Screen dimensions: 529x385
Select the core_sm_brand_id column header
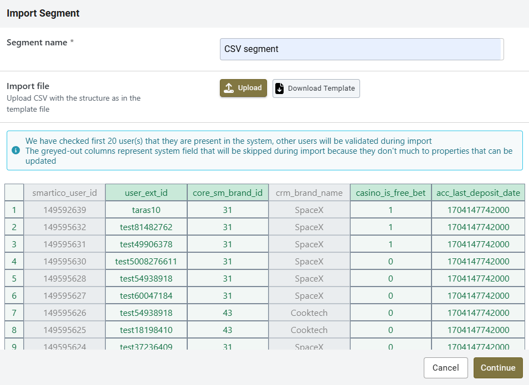228,193
